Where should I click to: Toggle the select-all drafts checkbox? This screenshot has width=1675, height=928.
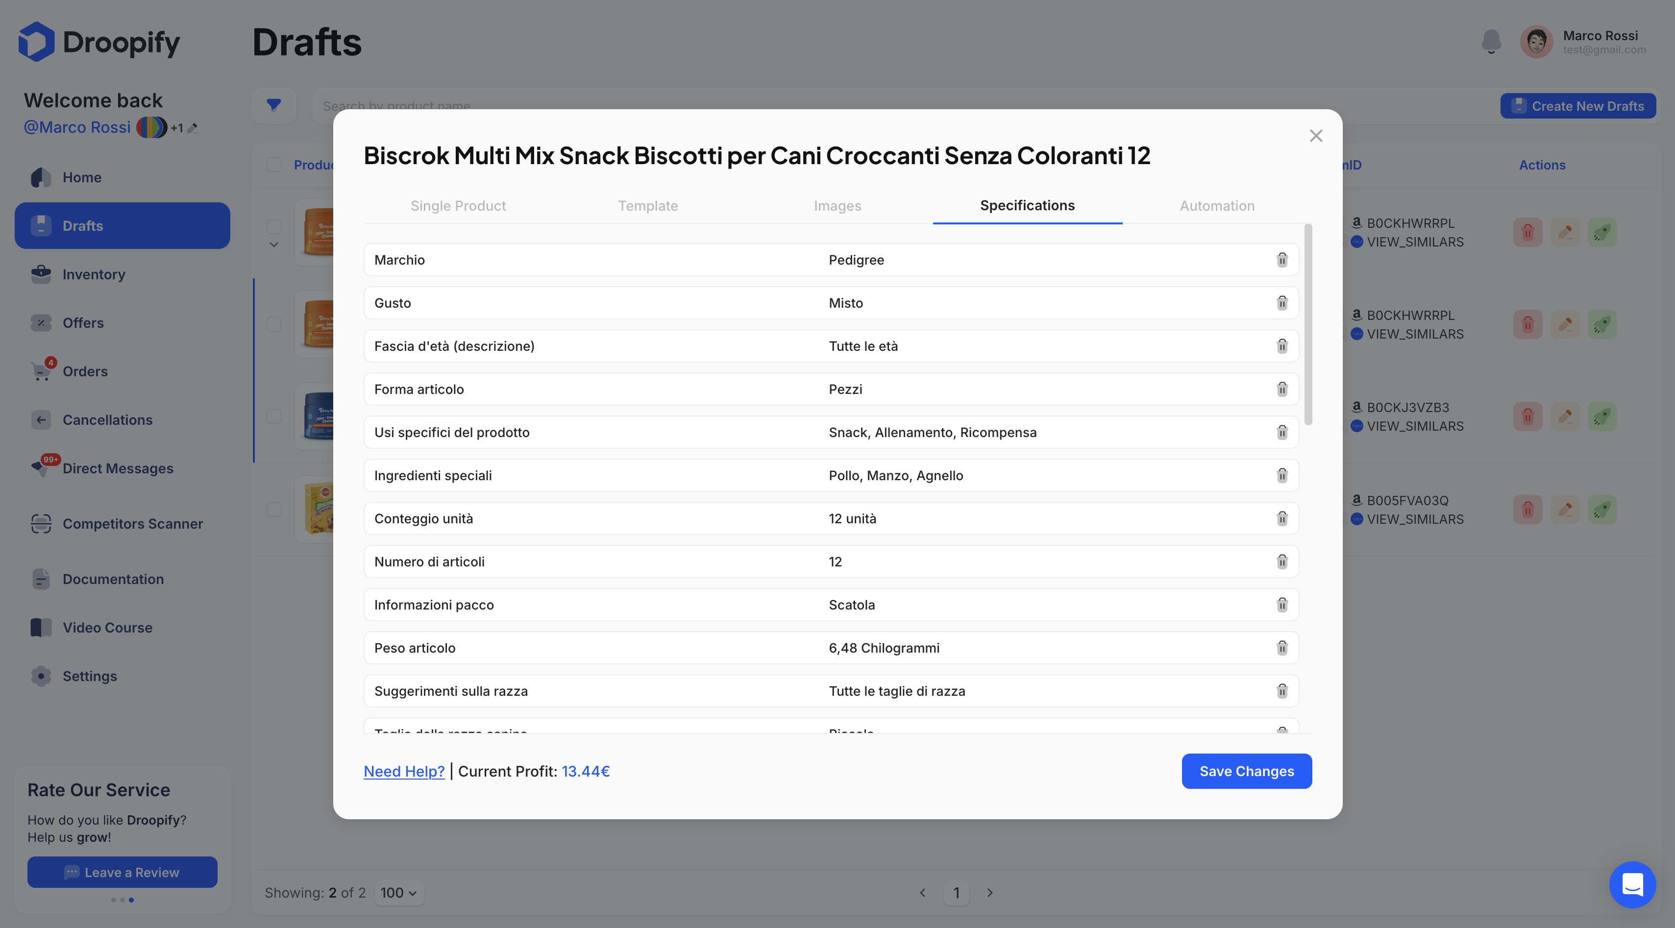click(274, 165)
